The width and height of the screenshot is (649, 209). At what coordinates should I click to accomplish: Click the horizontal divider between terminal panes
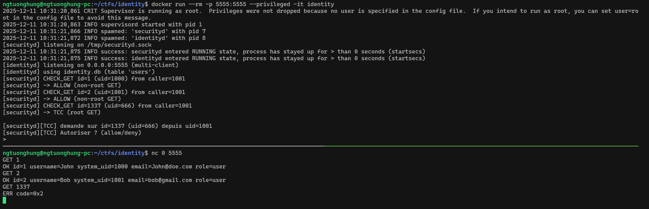click(x=320, y=146)
